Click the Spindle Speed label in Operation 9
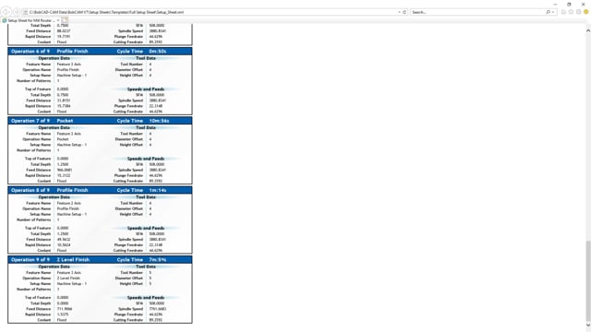This screenshot has width=591, height=332. pyautogui.click(x=131, y=309)
